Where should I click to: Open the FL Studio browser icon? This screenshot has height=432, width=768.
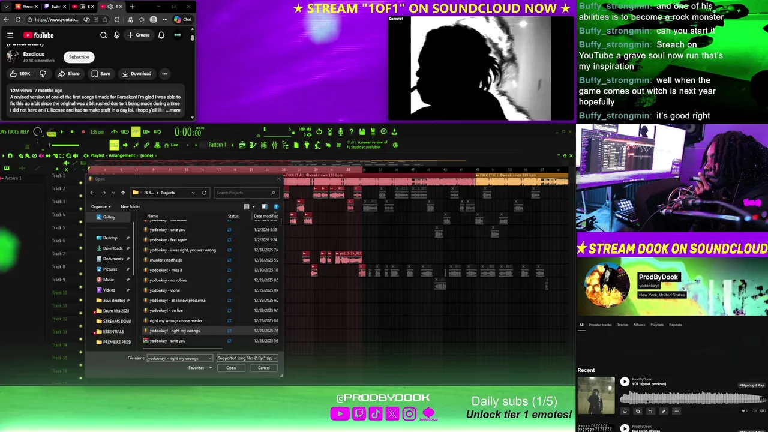click(x=286, y=145)
